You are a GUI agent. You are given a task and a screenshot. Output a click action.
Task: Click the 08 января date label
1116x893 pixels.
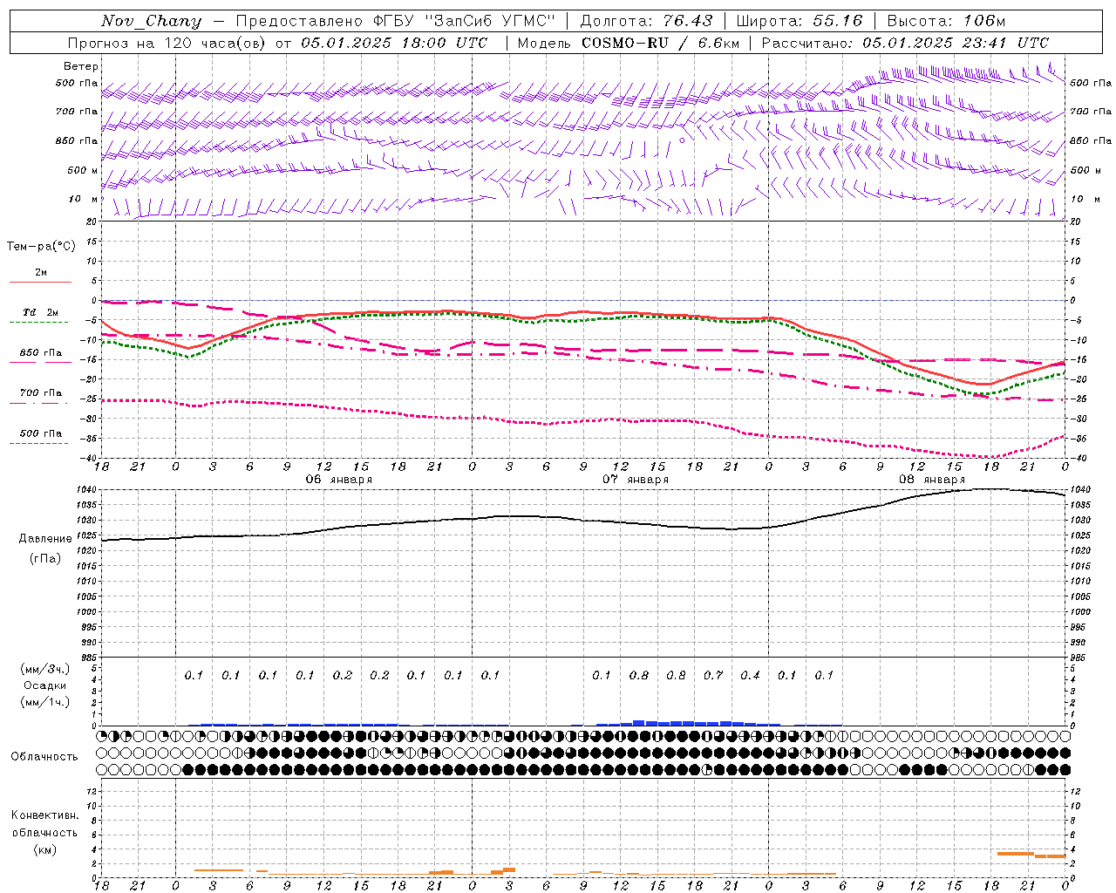932,480
